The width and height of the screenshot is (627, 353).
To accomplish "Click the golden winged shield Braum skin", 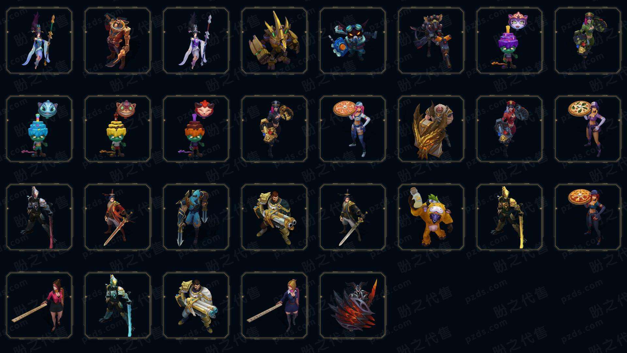I will pos(431,129).
